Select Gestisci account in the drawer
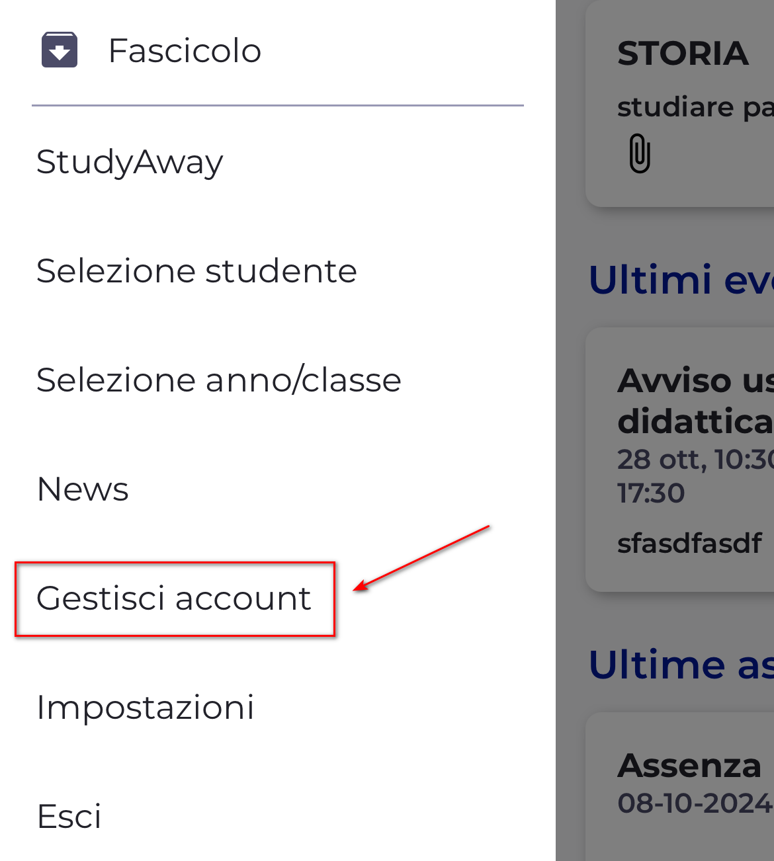The height and width of the screenshot is (861, 774). pos(174,598)
